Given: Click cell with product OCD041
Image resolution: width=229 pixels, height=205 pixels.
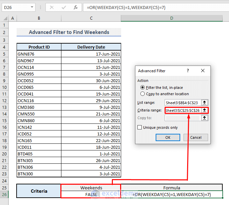Looking at the screenshot, I should coord(39,94).
